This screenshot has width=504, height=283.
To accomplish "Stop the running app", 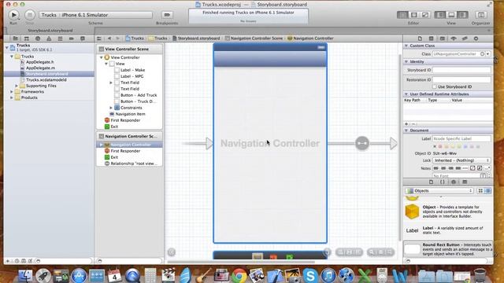I will (x=30, y=15).
